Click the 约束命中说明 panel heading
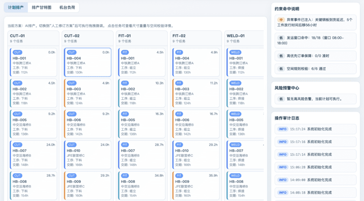The width and height of the screenshot is (364, 201). tap(287, 9)
